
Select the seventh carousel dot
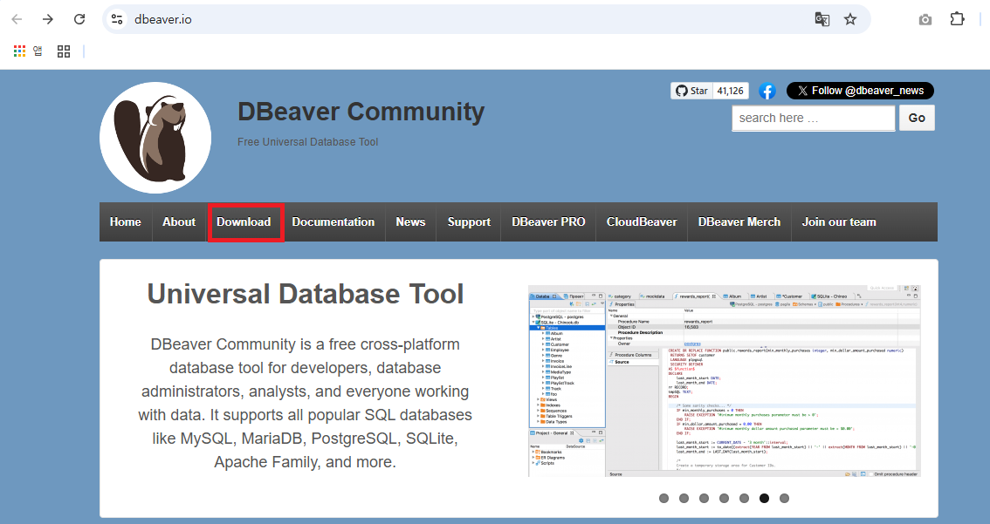pos(784,498)
